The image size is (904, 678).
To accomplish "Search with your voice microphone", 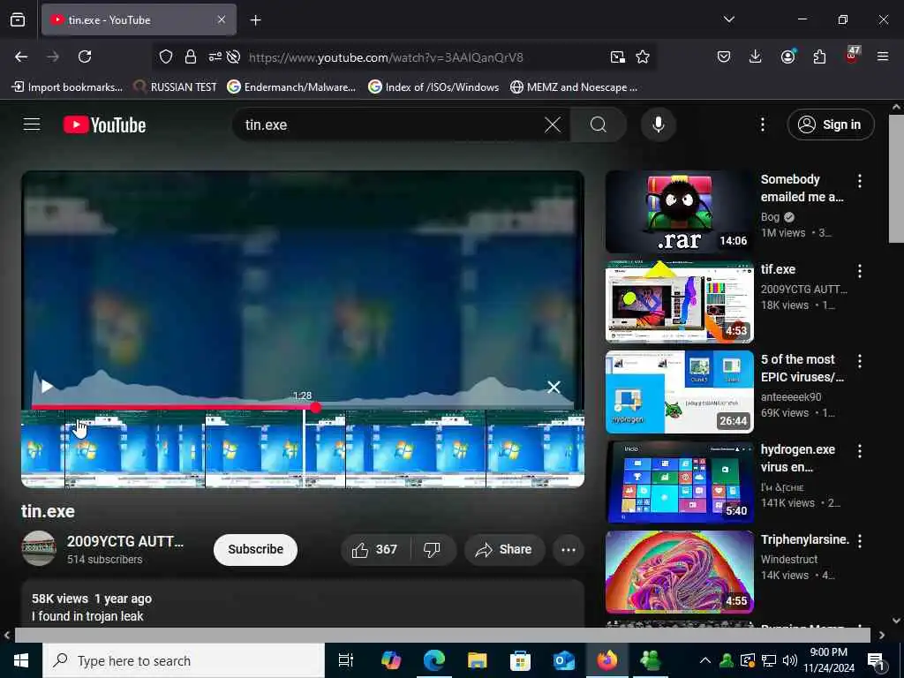I will coord(658,124).
